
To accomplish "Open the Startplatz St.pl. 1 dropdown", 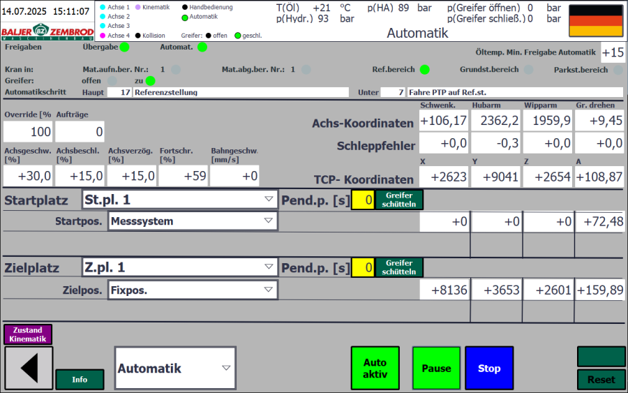I will [180, 200].
